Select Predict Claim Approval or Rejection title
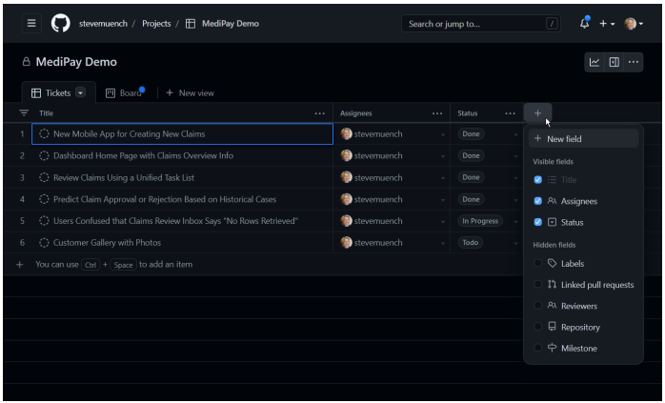This screenshot has height=403, width=665. 165,199
